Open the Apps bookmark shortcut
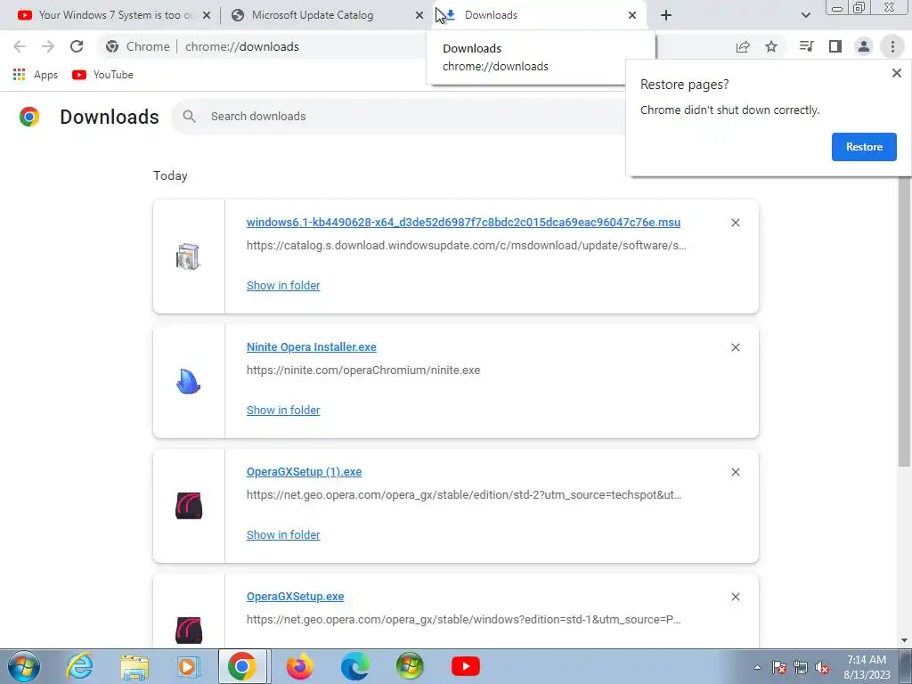912x684 pixels. (36, 75)
